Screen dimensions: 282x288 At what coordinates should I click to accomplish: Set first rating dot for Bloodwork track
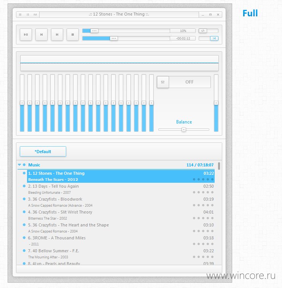[194, 205]
